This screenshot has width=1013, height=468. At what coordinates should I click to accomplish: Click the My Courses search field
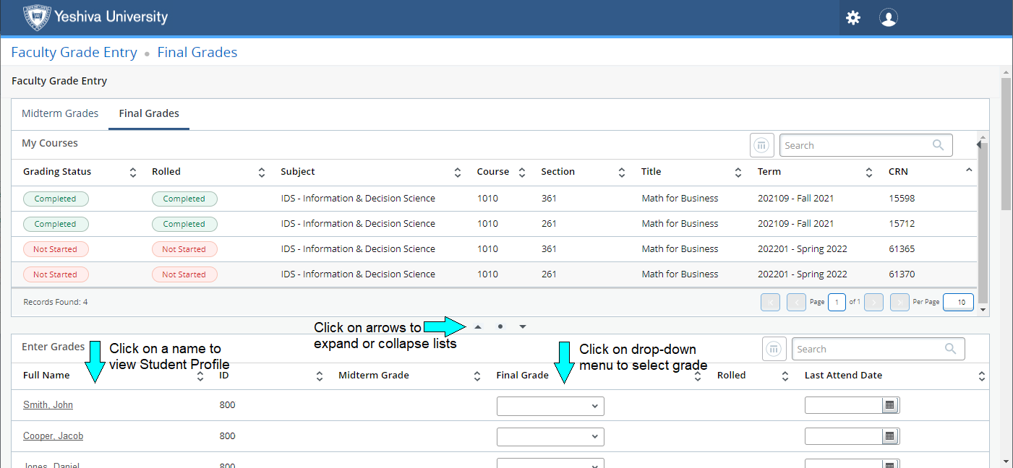coord(857,145)
